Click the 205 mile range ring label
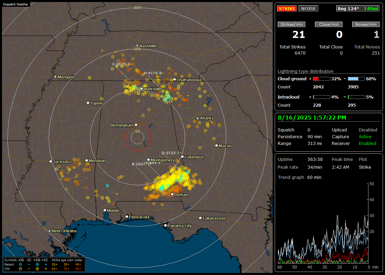The height and width of the screenshot is (275, 385). coord(137,49)
